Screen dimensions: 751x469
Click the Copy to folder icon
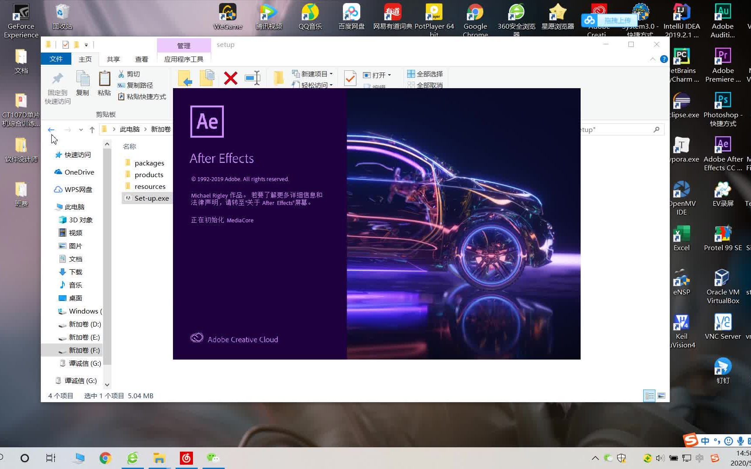tap(207, 78)
